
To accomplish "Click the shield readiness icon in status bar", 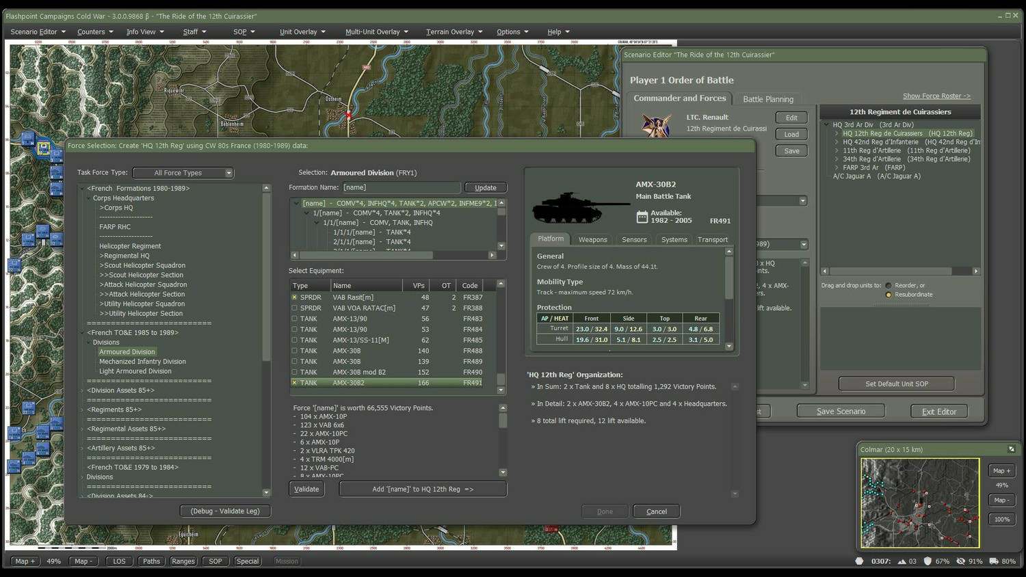I will 928,561.
